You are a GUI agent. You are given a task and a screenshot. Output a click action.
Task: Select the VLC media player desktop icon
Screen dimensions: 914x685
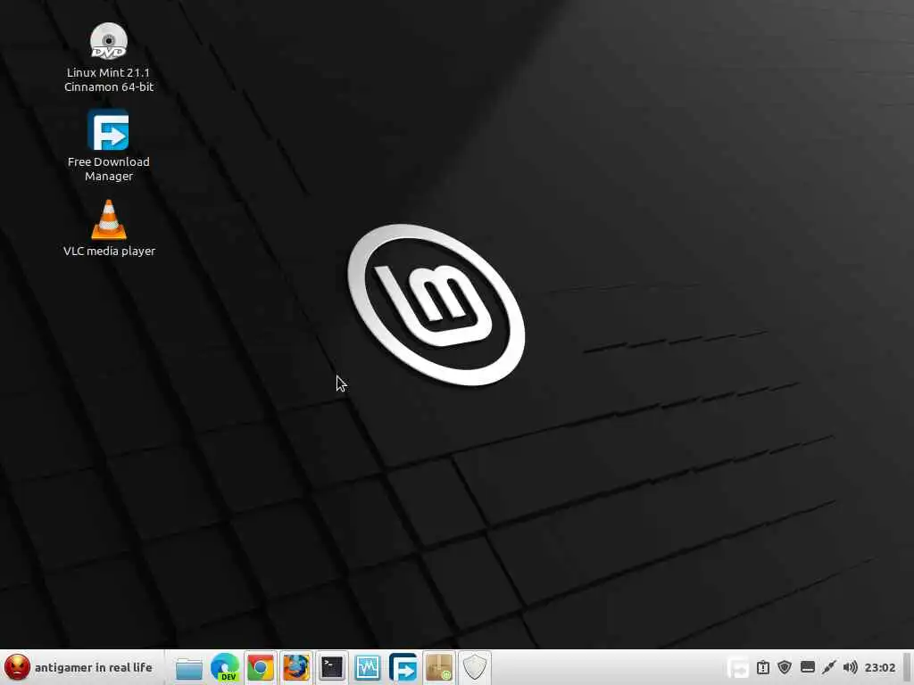(x=108, y=228)
